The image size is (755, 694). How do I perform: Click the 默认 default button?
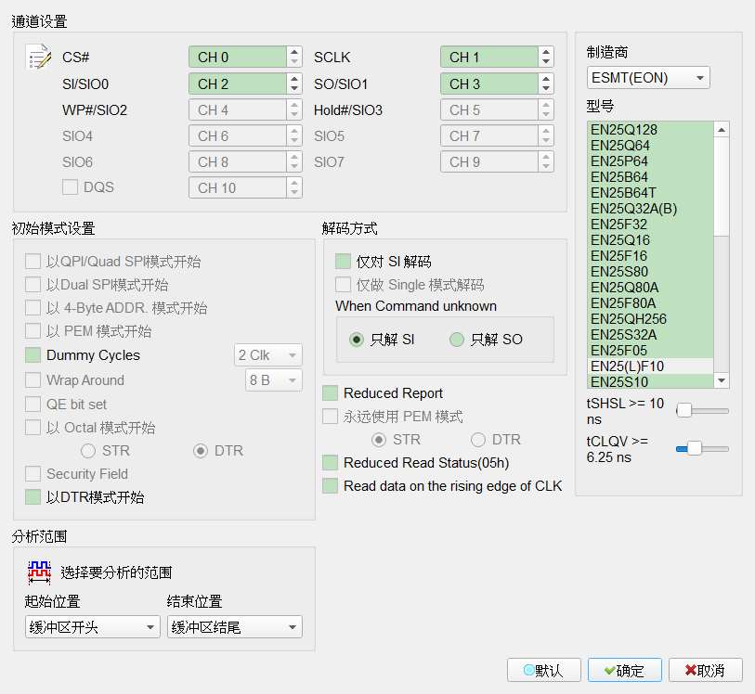(x=543, y=670)
